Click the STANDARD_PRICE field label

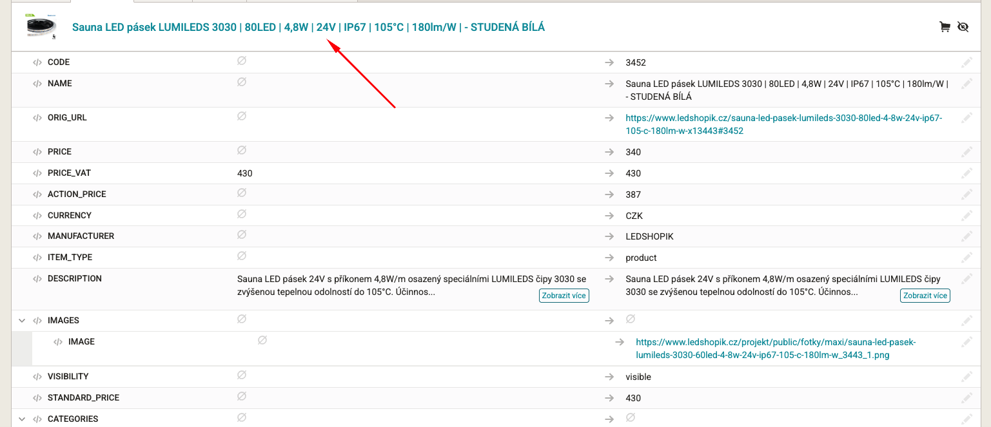(84, 398)
